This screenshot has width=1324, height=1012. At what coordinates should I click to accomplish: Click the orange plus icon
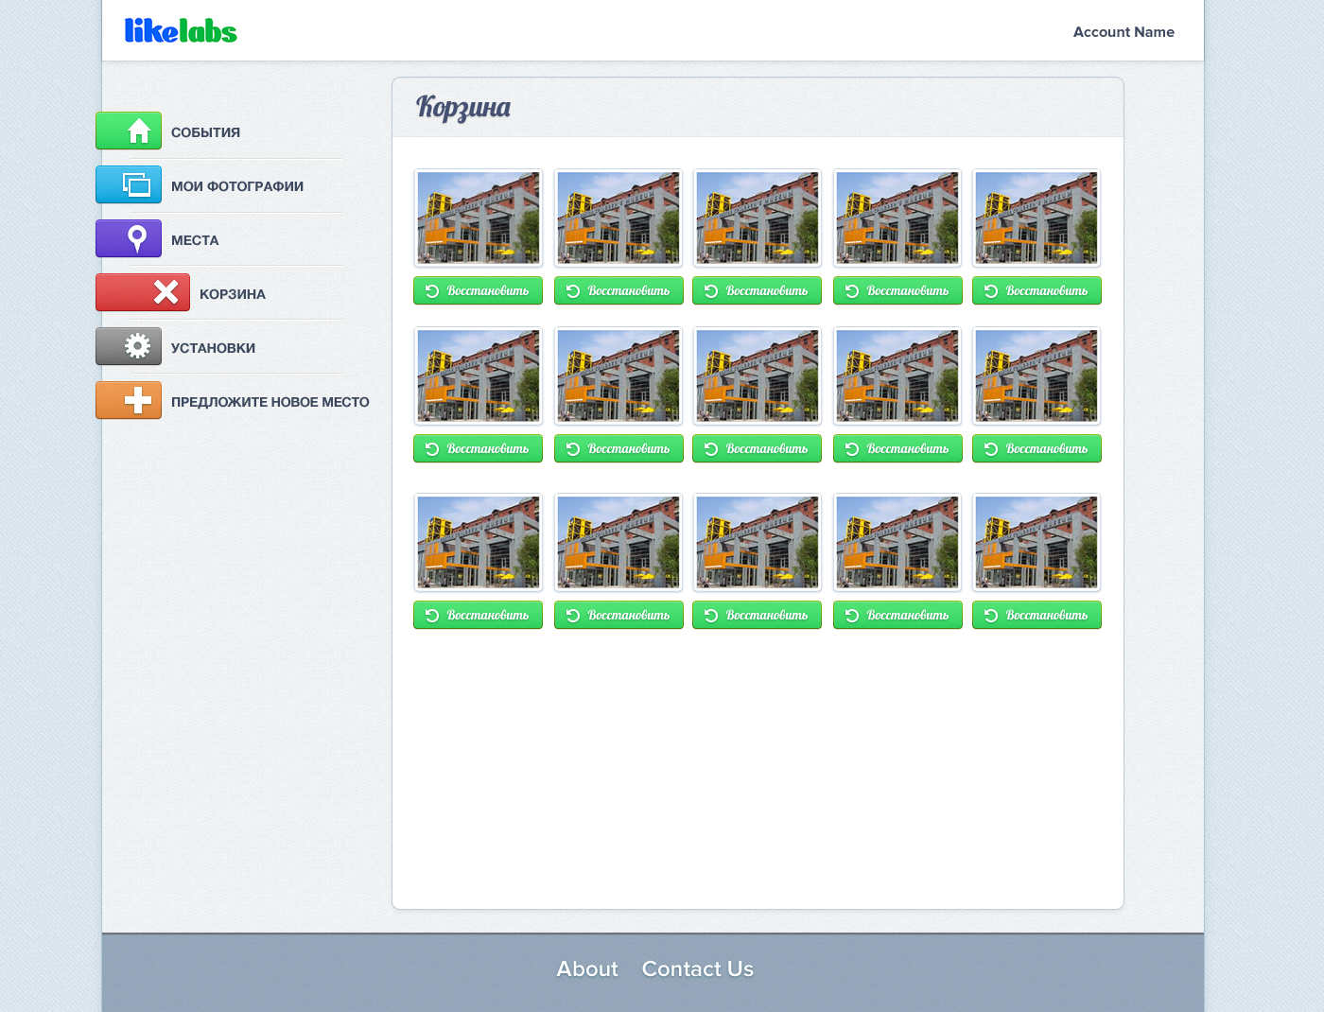[x=129, y=400]
